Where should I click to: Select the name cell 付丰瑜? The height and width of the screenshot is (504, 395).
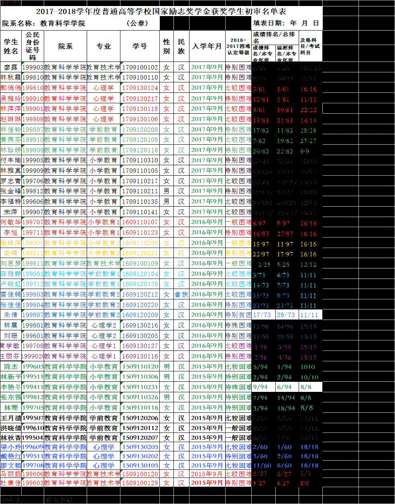(x=11, y=160)
